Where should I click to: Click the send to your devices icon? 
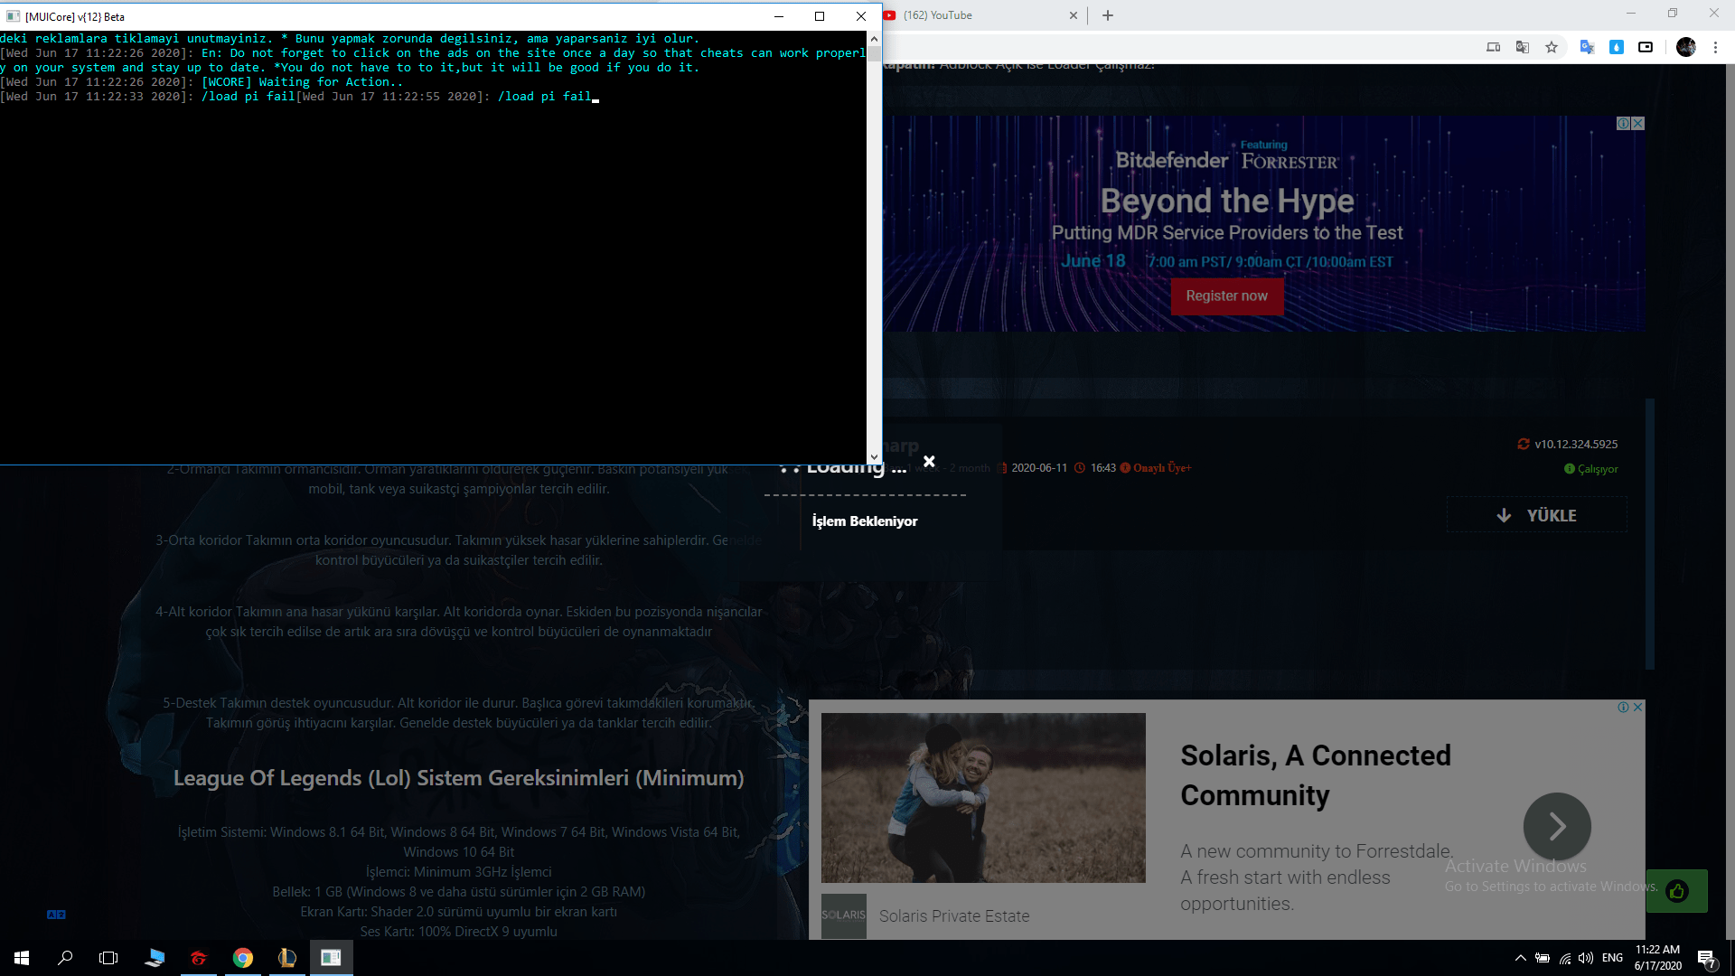coord(1494,47)
